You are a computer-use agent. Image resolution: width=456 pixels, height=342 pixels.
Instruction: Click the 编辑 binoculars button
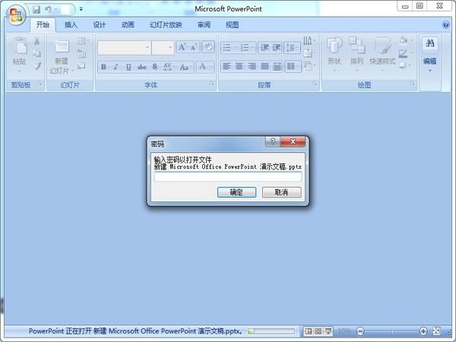point(430,43)
